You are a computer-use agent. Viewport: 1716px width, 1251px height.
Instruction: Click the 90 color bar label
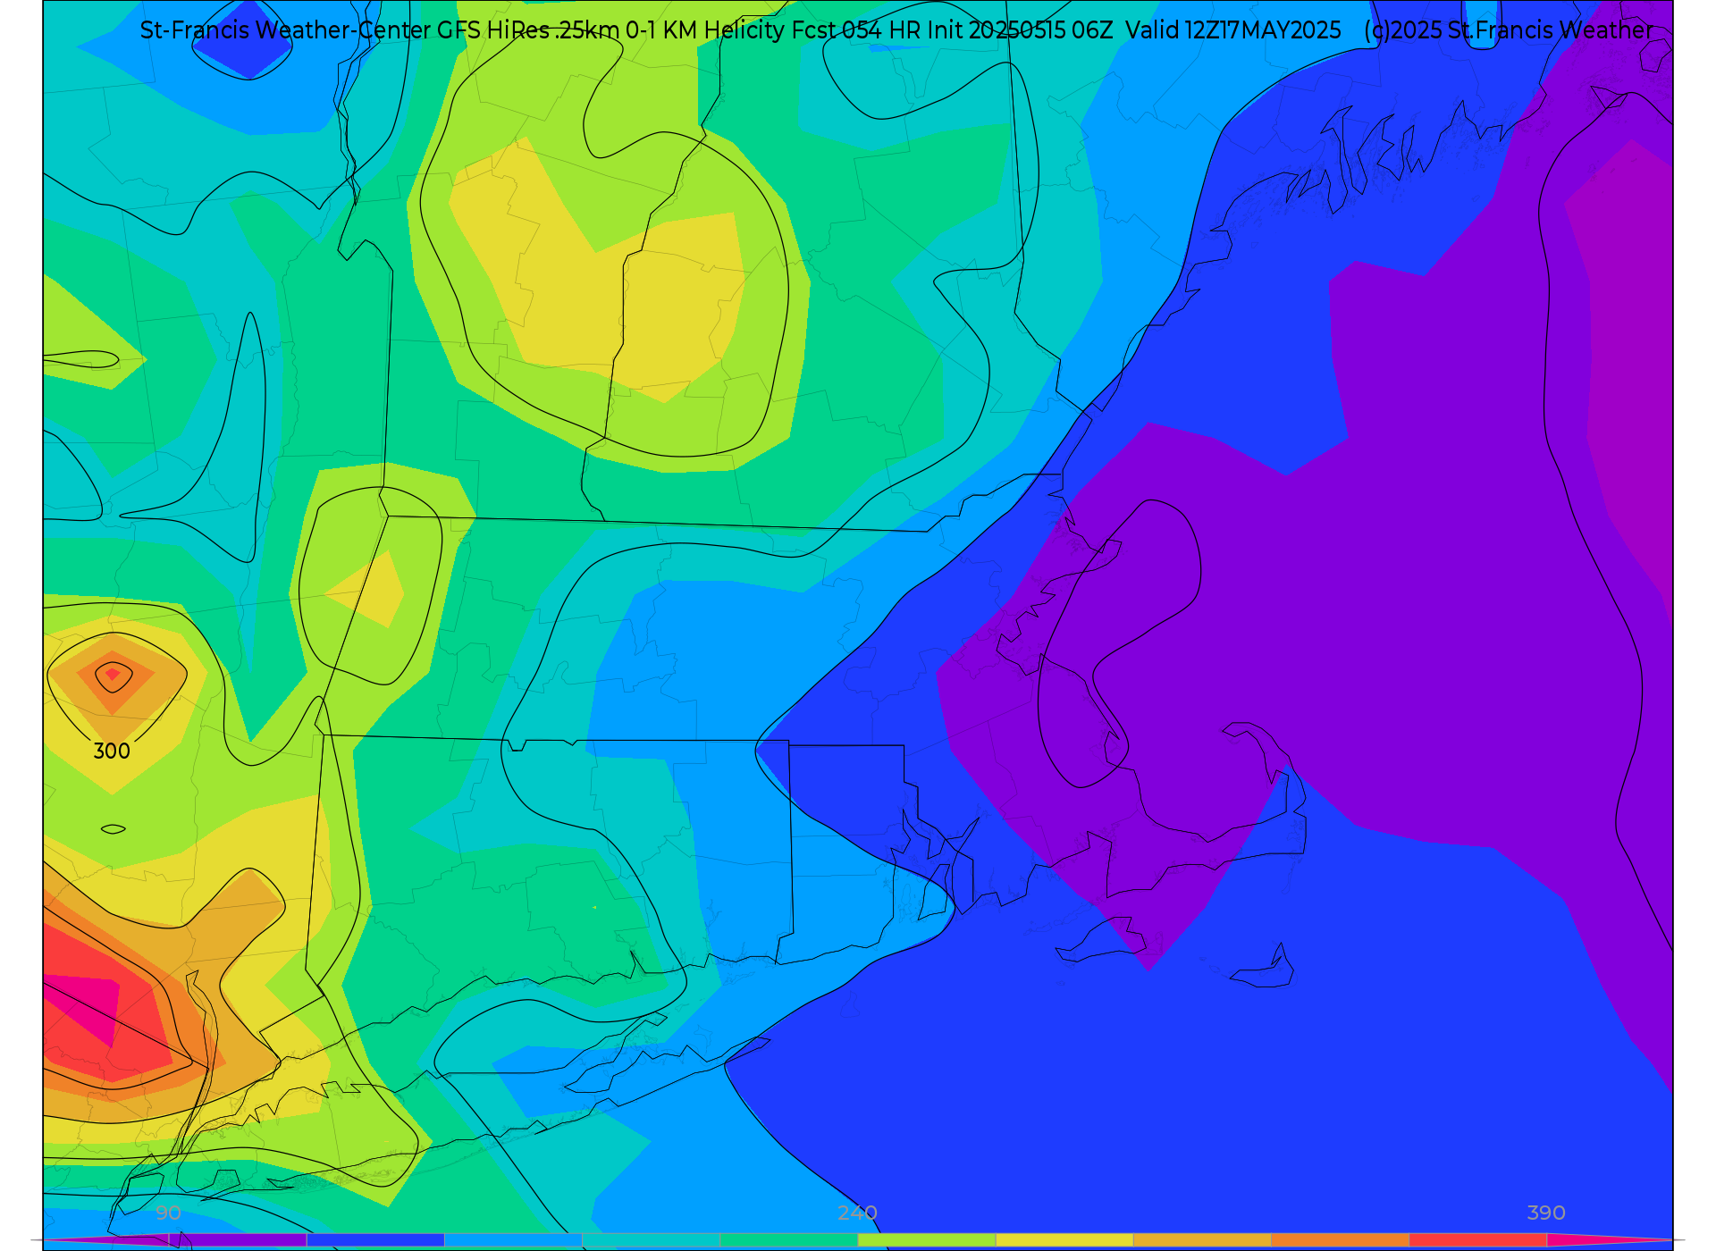[168, 1213]
